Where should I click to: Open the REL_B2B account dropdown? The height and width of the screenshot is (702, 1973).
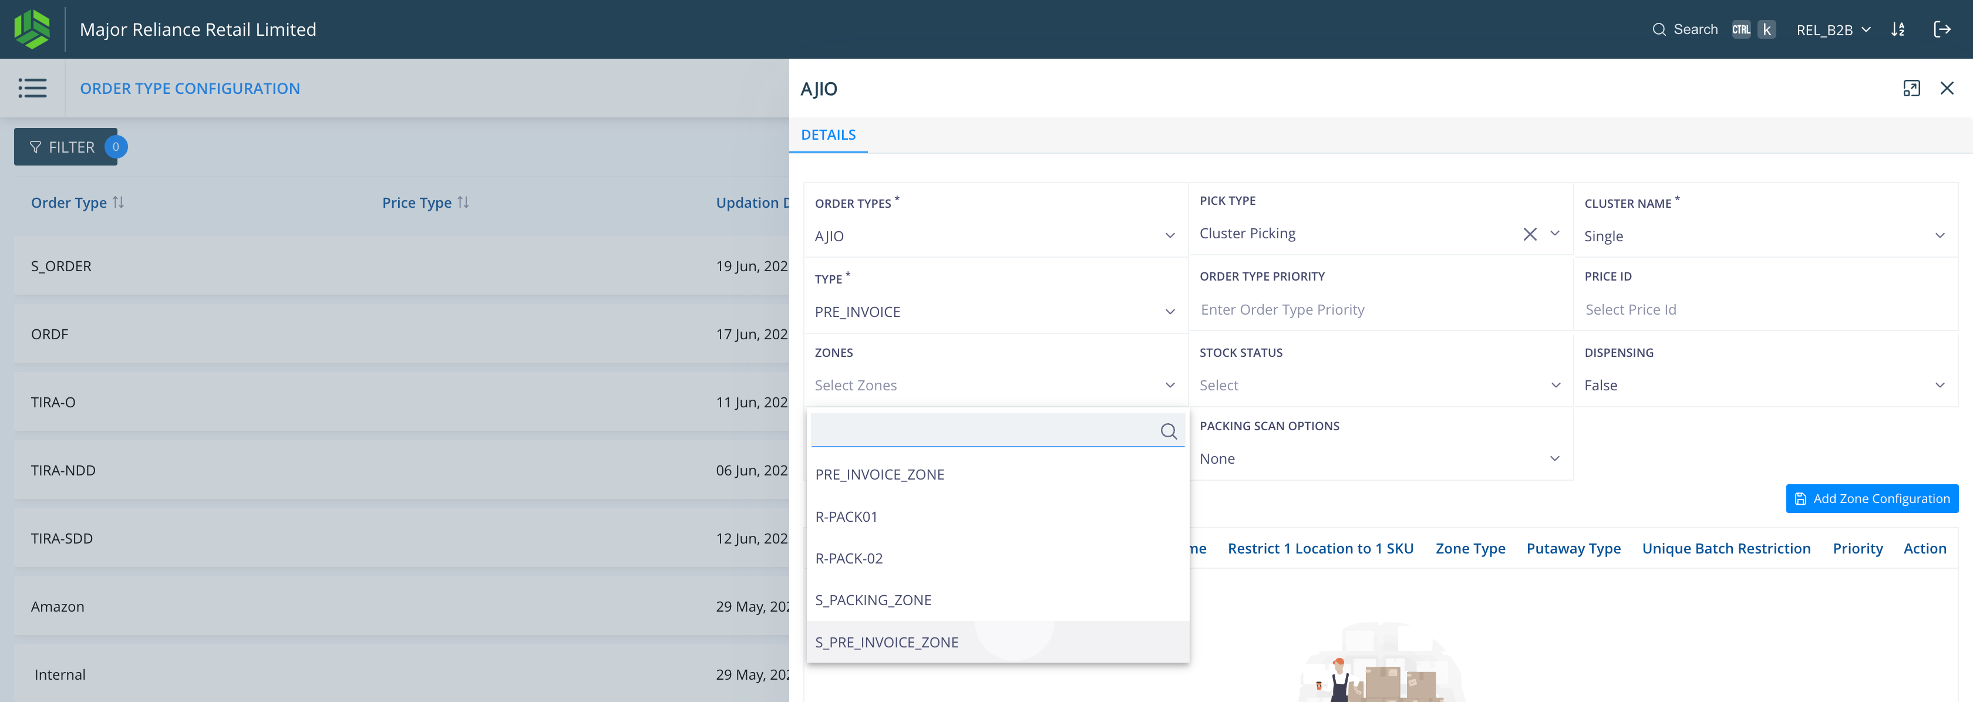point(1834,30)
